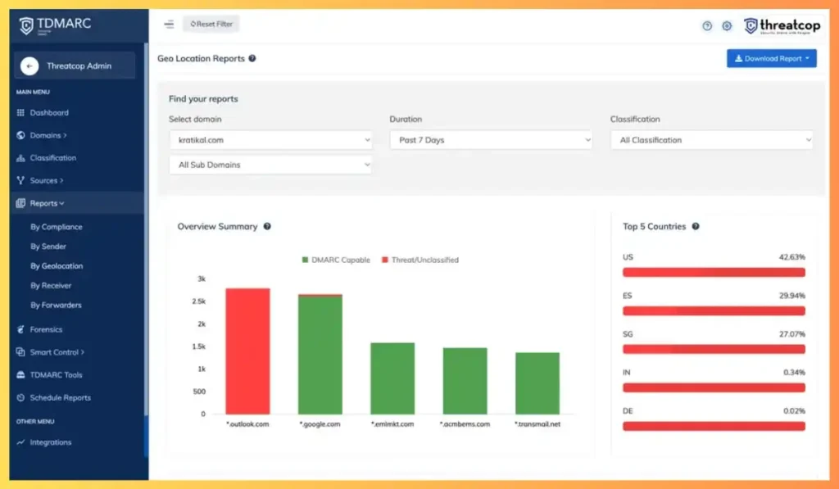Click the 29.94% value for ES

point(792,296)
